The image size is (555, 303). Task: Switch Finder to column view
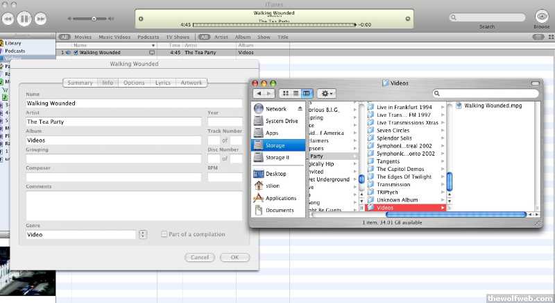coord(307,93)
